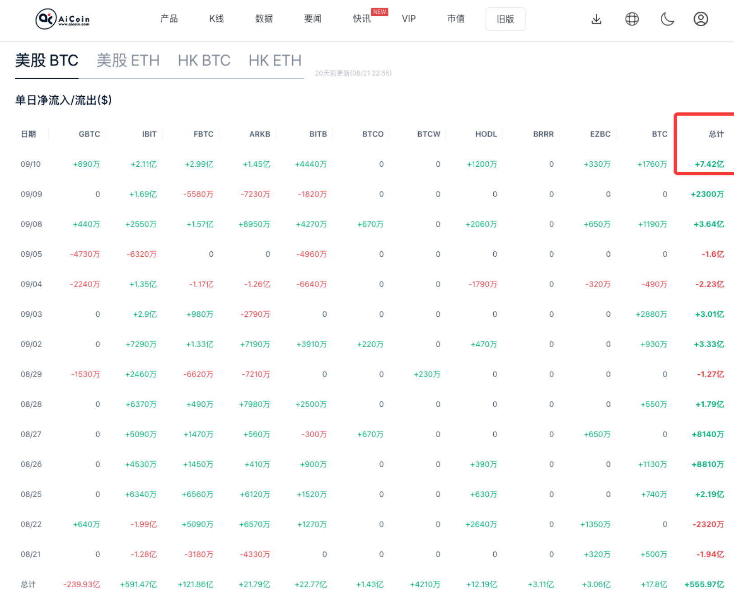The width and height of the screenshot is (734, 593).
Task: Select the +7.42亿 total for 09/10
Action: coord(709,164)
